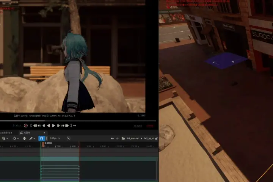The width and height of the screenshot is (273, 182).
Task: Set playback start with left bracket icon
Action: tap(31, 126)
